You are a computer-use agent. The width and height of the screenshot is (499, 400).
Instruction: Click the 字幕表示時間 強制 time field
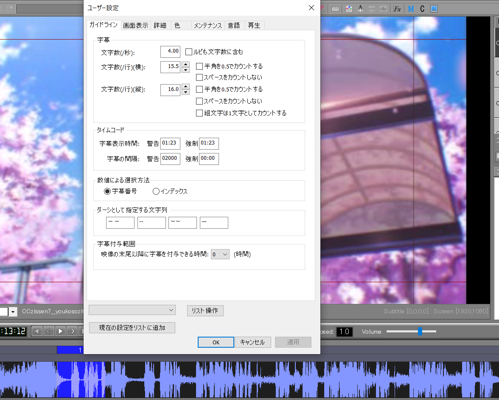(x=209, y=143)
